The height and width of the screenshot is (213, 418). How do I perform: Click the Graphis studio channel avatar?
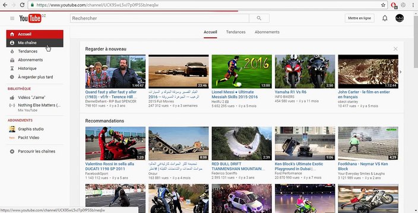tap(12, 129)
